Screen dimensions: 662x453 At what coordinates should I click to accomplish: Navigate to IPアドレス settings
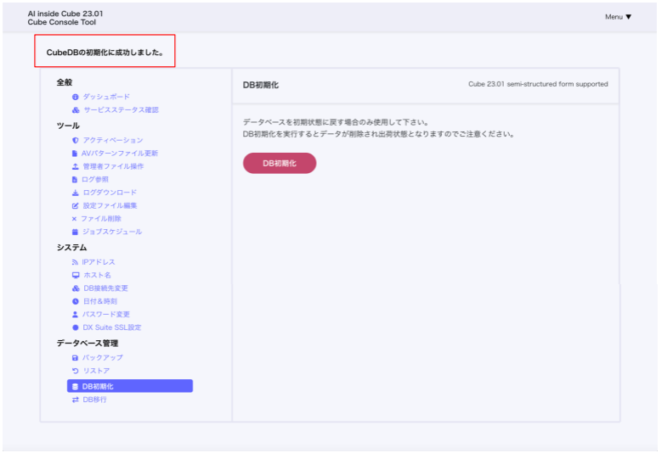(x=99, y=262)
